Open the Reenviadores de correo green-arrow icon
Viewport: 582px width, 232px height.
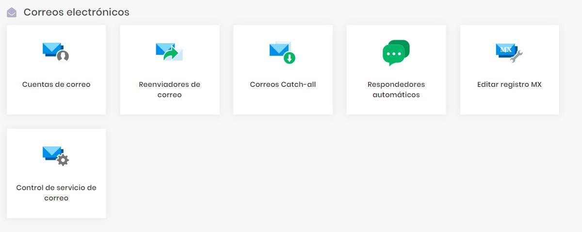click(169, 52)
